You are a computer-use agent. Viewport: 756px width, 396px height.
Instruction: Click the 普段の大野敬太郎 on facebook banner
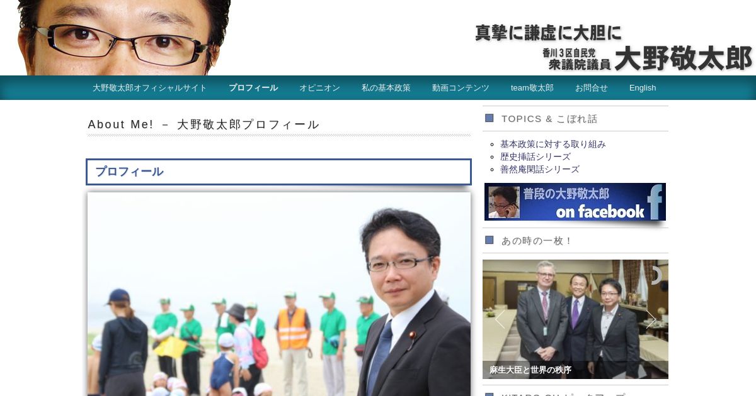[x=575, y=202]
